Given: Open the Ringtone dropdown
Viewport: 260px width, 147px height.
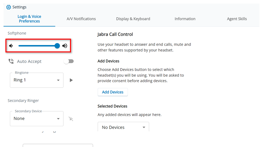Looking at the screenshot, I should 37,80.
